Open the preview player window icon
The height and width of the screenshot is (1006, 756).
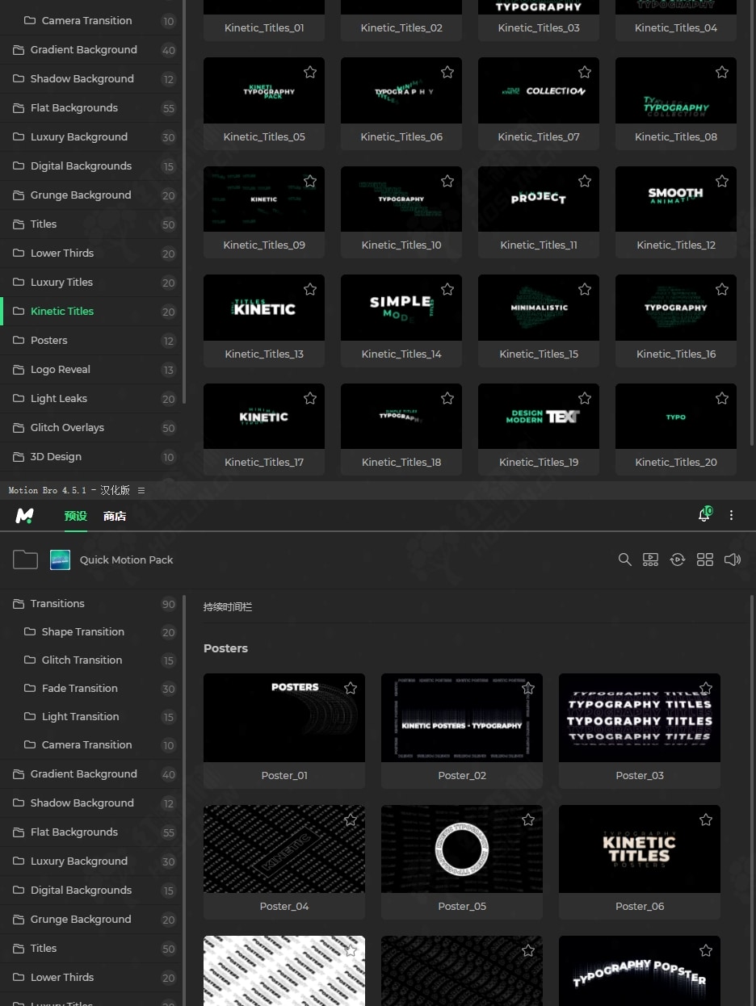click(x=650, y=560)
